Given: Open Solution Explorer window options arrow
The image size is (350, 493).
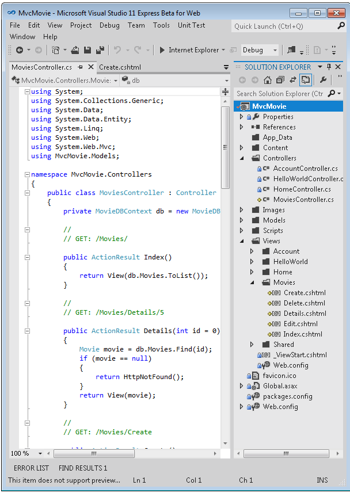Looking at the screenshot, I should point(320,67).
